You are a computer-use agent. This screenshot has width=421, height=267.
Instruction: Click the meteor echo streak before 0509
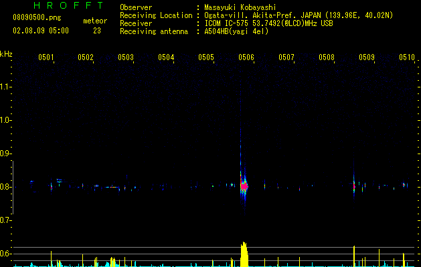click(354, 185)
